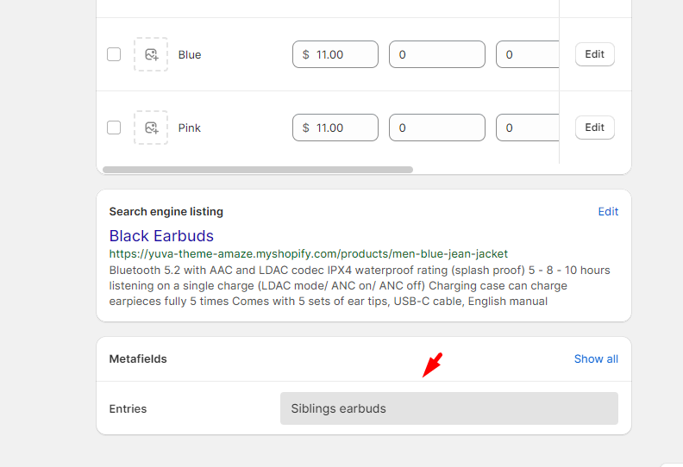The height and width of the screenshot is (467, 683).
Task: Click the Siblings earbuds entries field
Action: pyautogui.click(x=448, y=408)
